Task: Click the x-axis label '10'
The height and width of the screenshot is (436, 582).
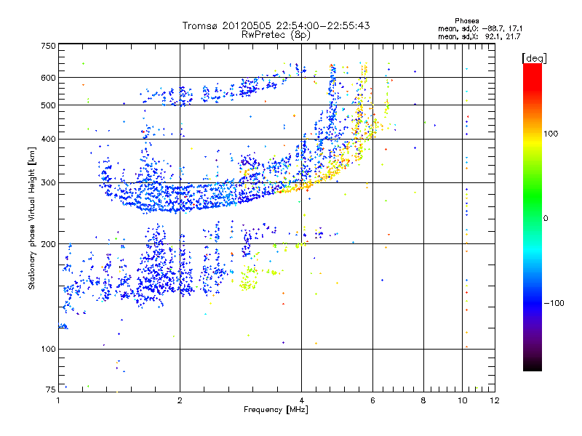Action: click(x=463, y=400)
